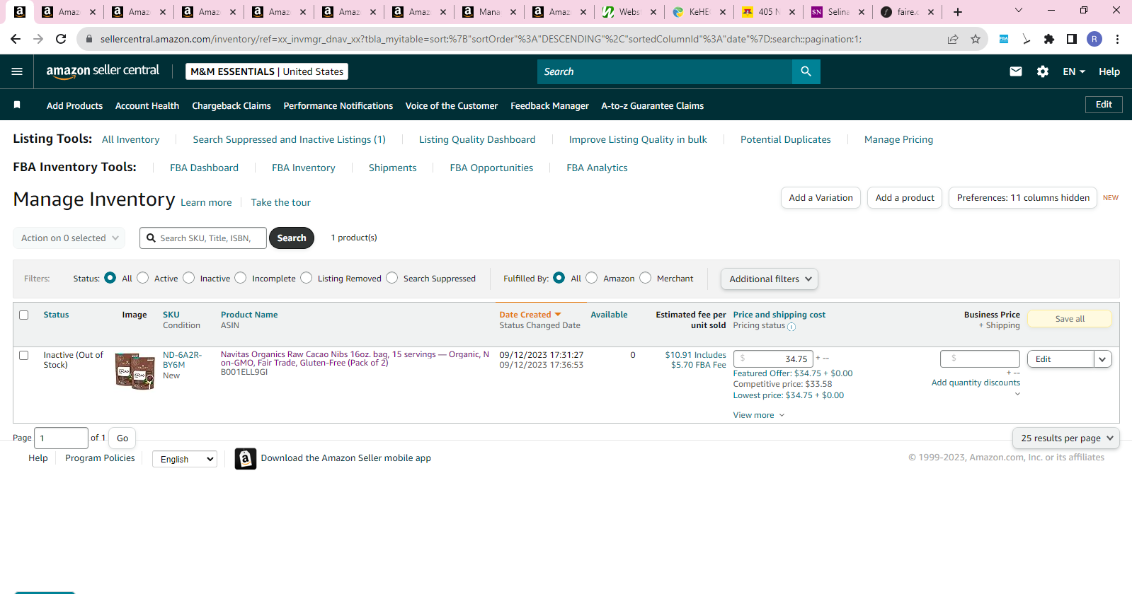The width and height of the screenshot is (1132, 594).
Task: Click Add quantity discounts
Action: [x=976, y=383]
